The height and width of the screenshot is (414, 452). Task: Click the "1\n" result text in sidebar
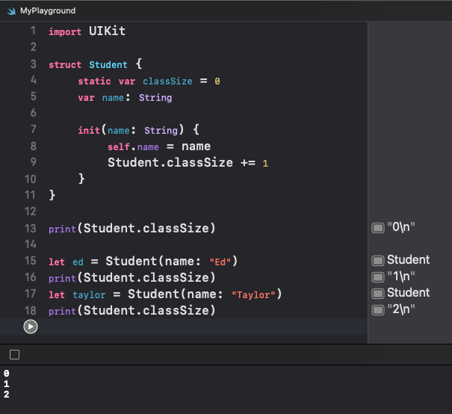(401, 276)
